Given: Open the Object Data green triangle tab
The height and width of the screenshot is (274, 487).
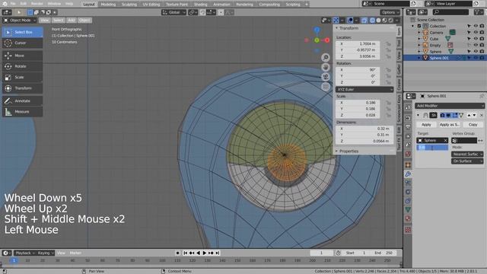Looking at the screenshot, I should coord(408,210).
